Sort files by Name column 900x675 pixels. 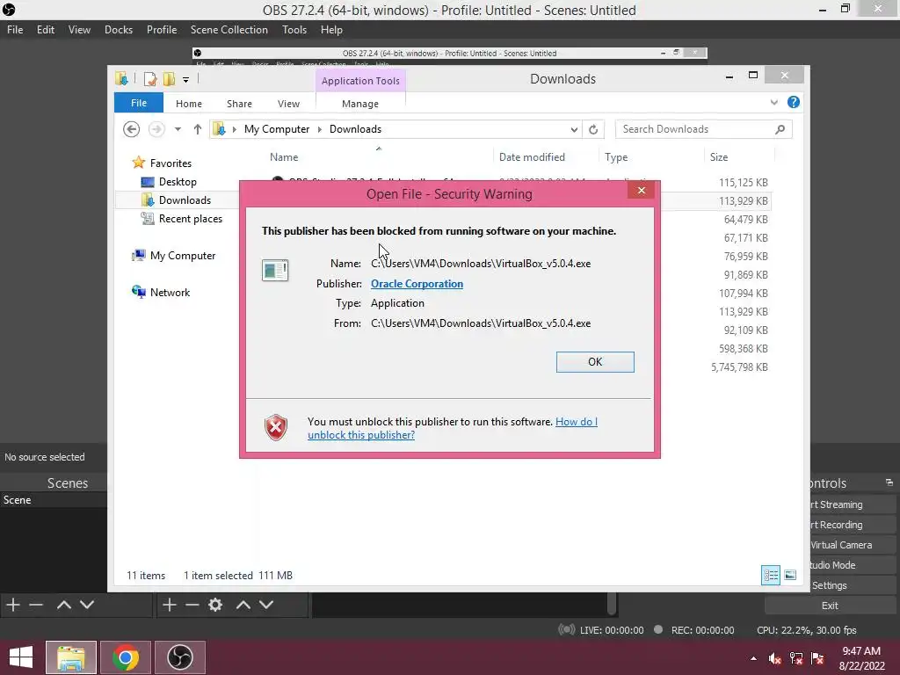(379, 156)
